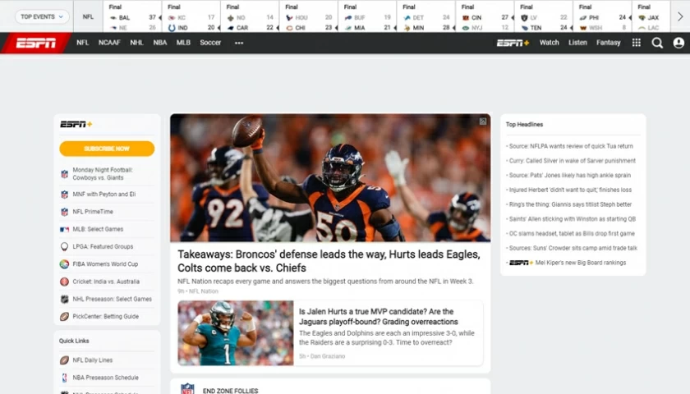Expand the Top Events dropdown
Viewport: 690px width, 394px height.
(42, 16)
